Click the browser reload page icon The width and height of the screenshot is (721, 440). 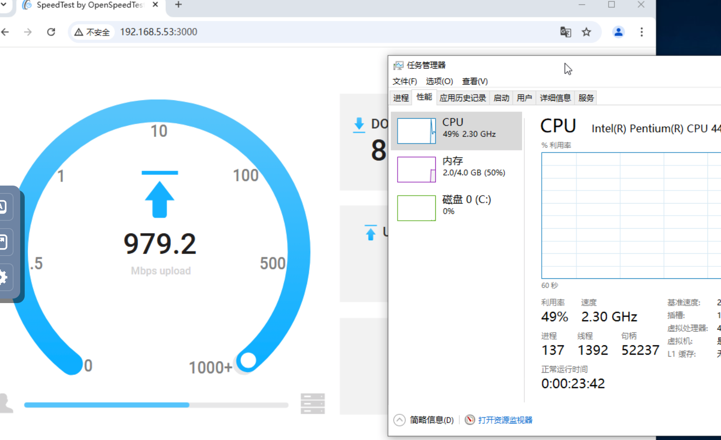pos(51,32)
